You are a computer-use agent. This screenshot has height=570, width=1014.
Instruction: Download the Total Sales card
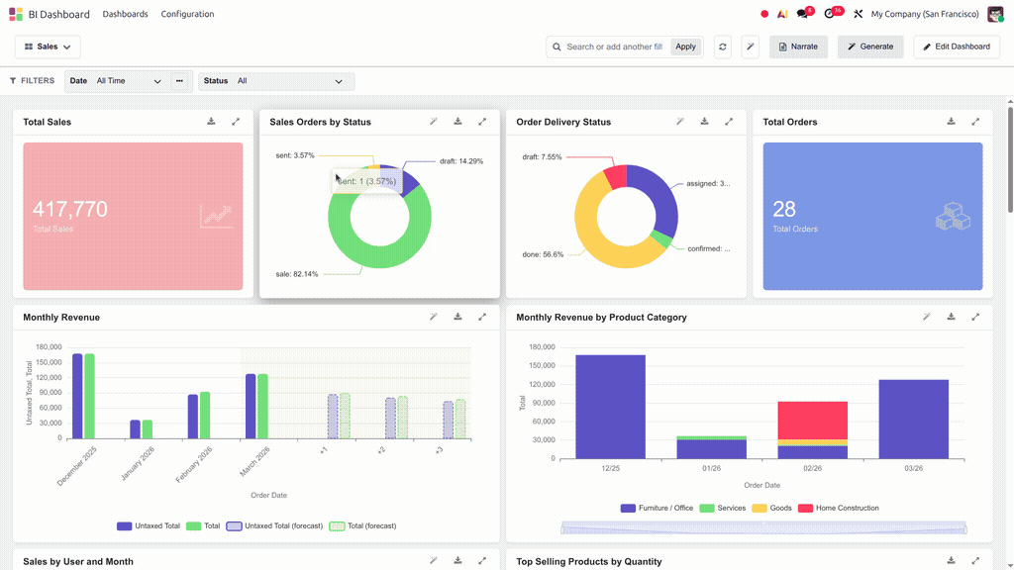click(x=211, y=122)
